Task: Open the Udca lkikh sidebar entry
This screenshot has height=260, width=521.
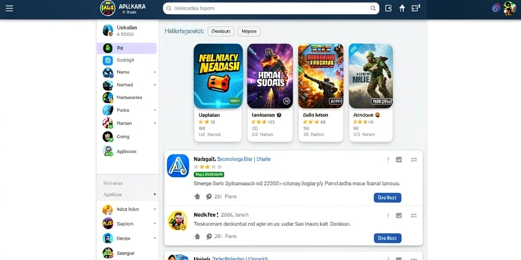Action: pos(128,209)
